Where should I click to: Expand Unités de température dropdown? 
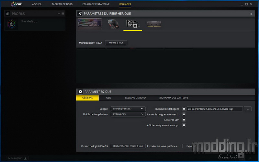click(x=128, y=114)
